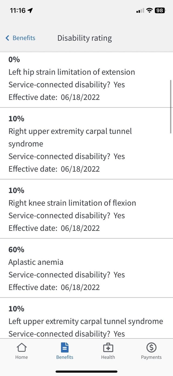
Task: Tap the Benefits document icon
Action: point(65,347)
